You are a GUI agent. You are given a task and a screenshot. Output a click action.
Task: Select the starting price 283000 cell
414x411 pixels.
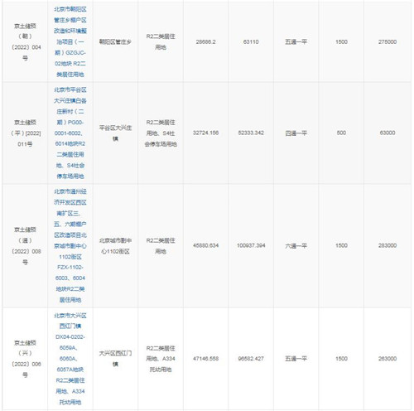click(x=388, y=245)
